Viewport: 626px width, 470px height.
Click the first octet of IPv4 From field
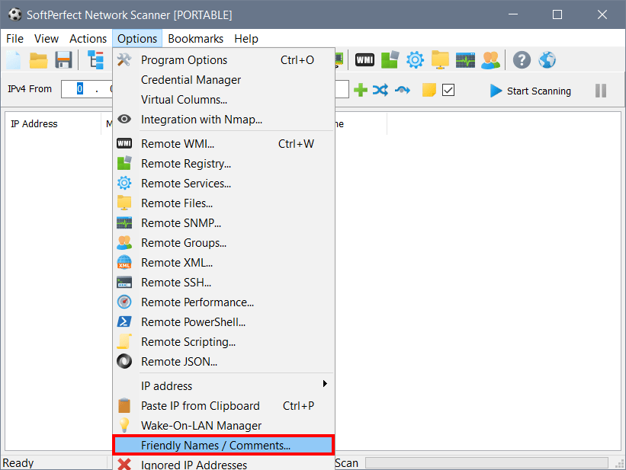point(80,89)
